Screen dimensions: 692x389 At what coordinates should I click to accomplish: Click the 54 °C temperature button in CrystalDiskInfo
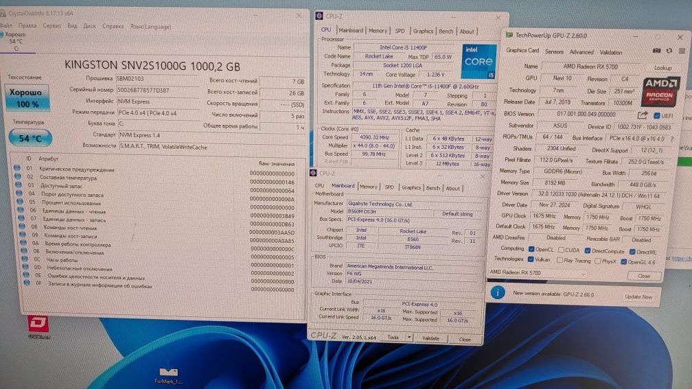click(30, 138)
